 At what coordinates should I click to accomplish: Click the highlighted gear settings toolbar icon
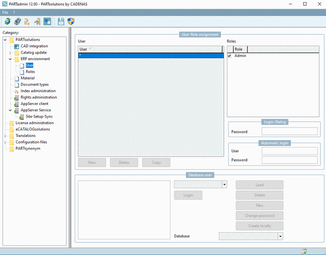pos(47,21)
